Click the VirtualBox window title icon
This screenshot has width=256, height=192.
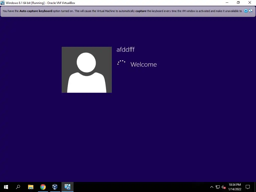coord(2,2)
